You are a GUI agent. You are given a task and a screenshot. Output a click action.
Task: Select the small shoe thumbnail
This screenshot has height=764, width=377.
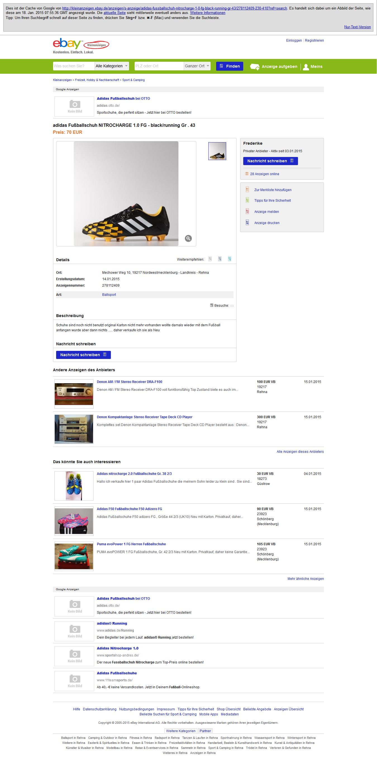[217, 151]
